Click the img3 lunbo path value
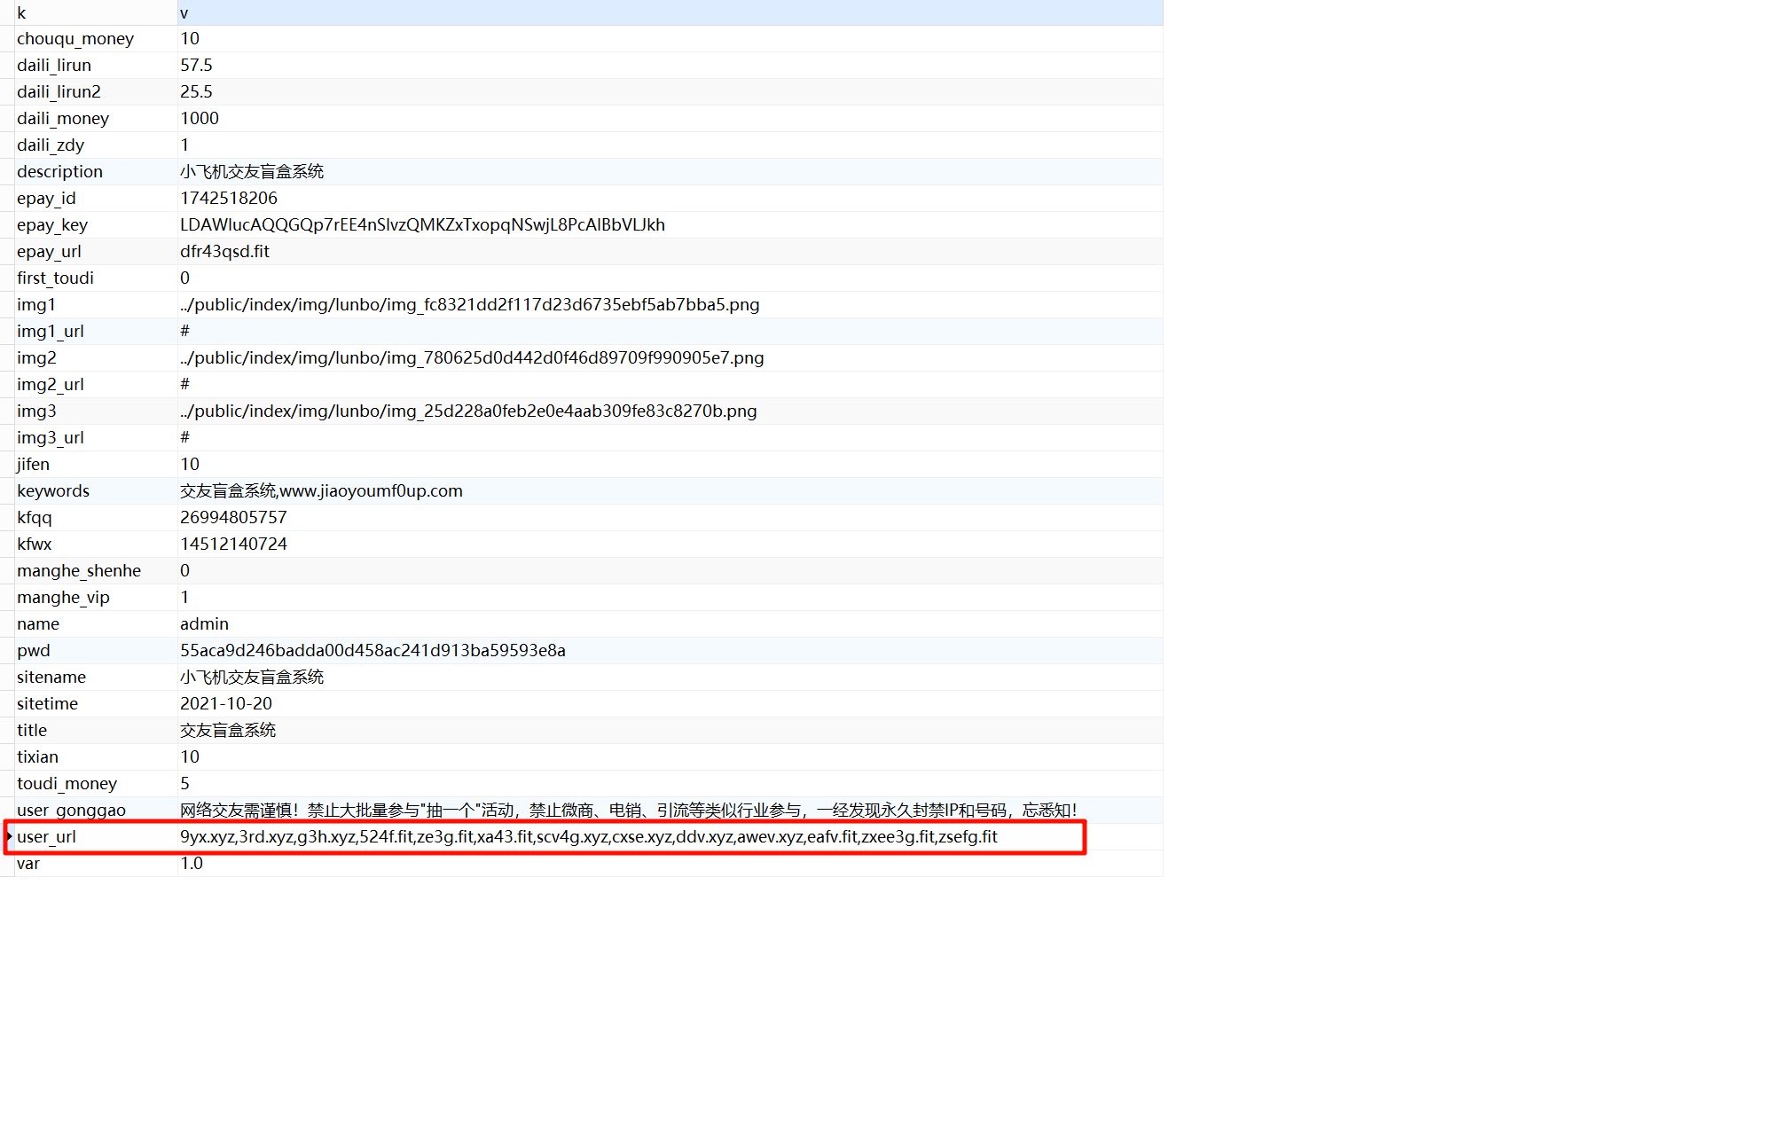Viewport: 1780px width, 1144px height. [x=467, y=411]
